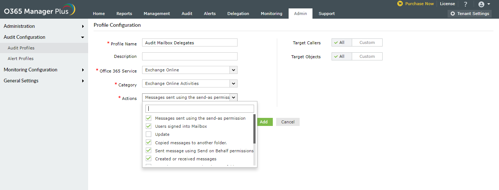Open Tenant Settings
This screenshot has width=499, height=190.
[x=470, y=14]
